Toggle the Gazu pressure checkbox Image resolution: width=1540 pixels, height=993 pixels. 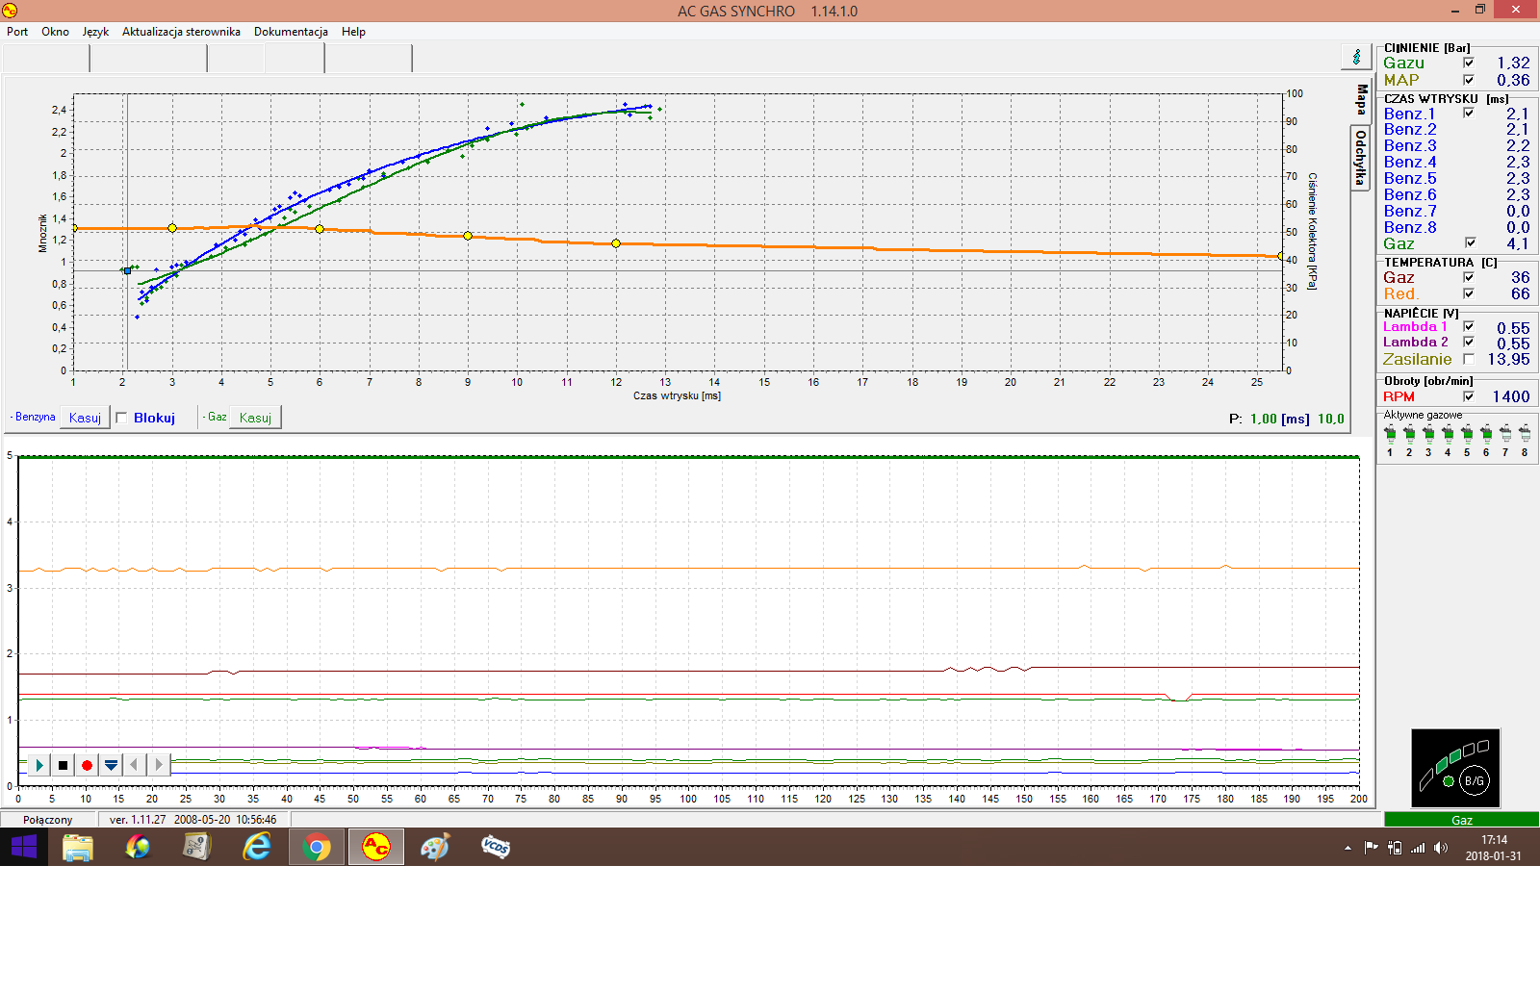(x=1469, y=63)
